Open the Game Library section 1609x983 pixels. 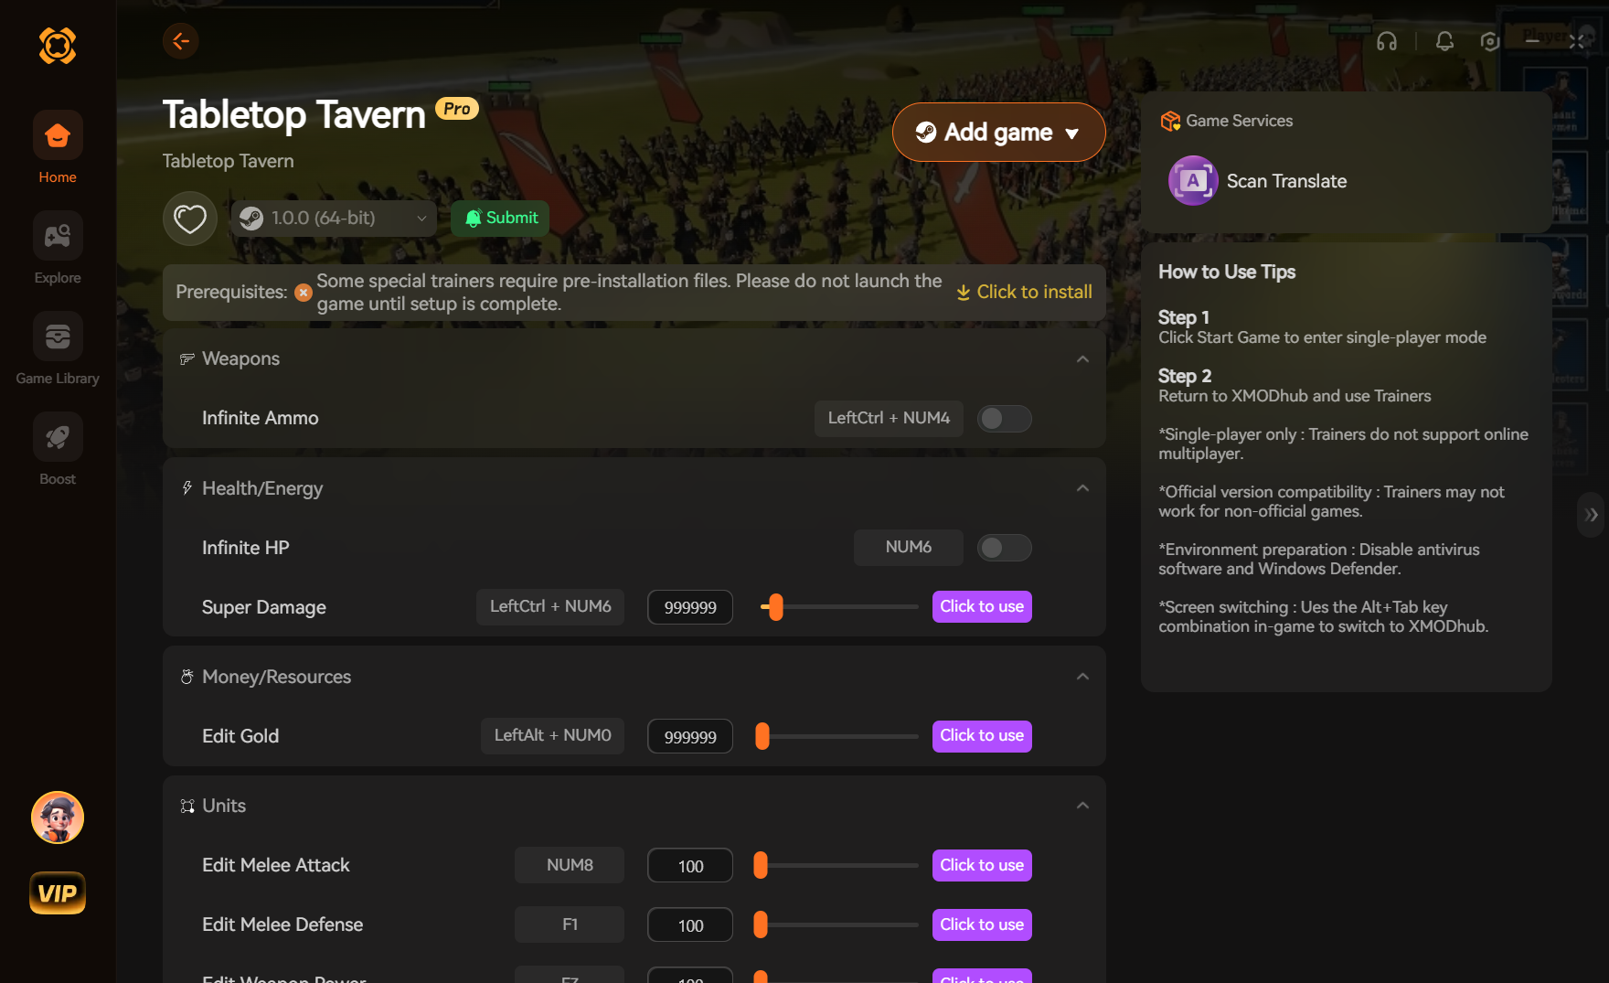[58, 337]
